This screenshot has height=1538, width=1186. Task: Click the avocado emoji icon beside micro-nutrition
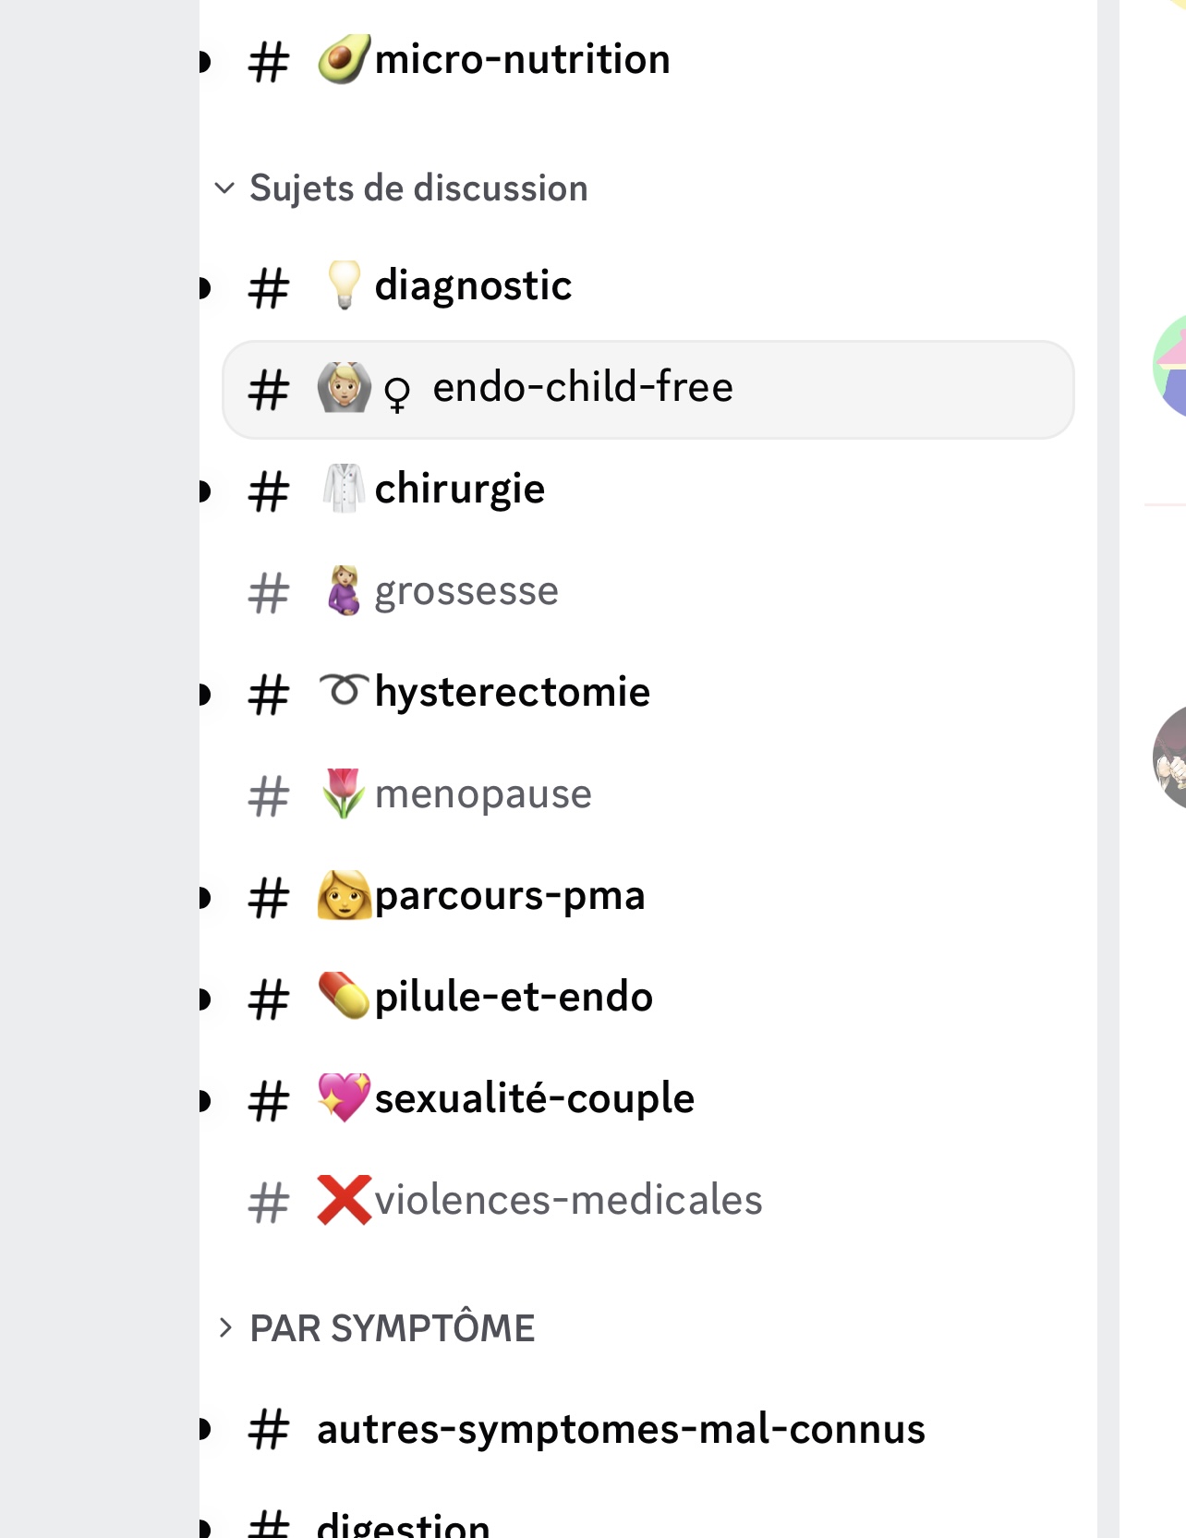pos(344,59)
